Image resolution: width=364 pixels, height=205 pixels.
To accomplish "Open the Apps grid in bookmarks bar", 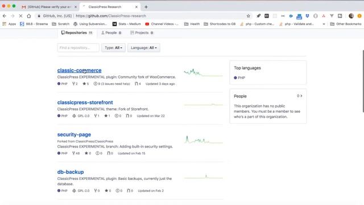I will 9,24.
